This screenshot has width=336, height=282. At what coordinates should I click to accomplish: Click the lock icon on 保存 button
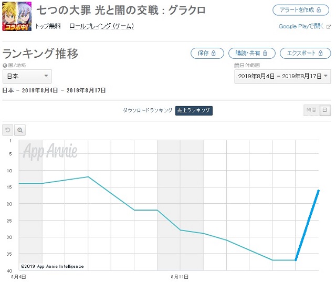pyautogui.click(x=214, y=53)
